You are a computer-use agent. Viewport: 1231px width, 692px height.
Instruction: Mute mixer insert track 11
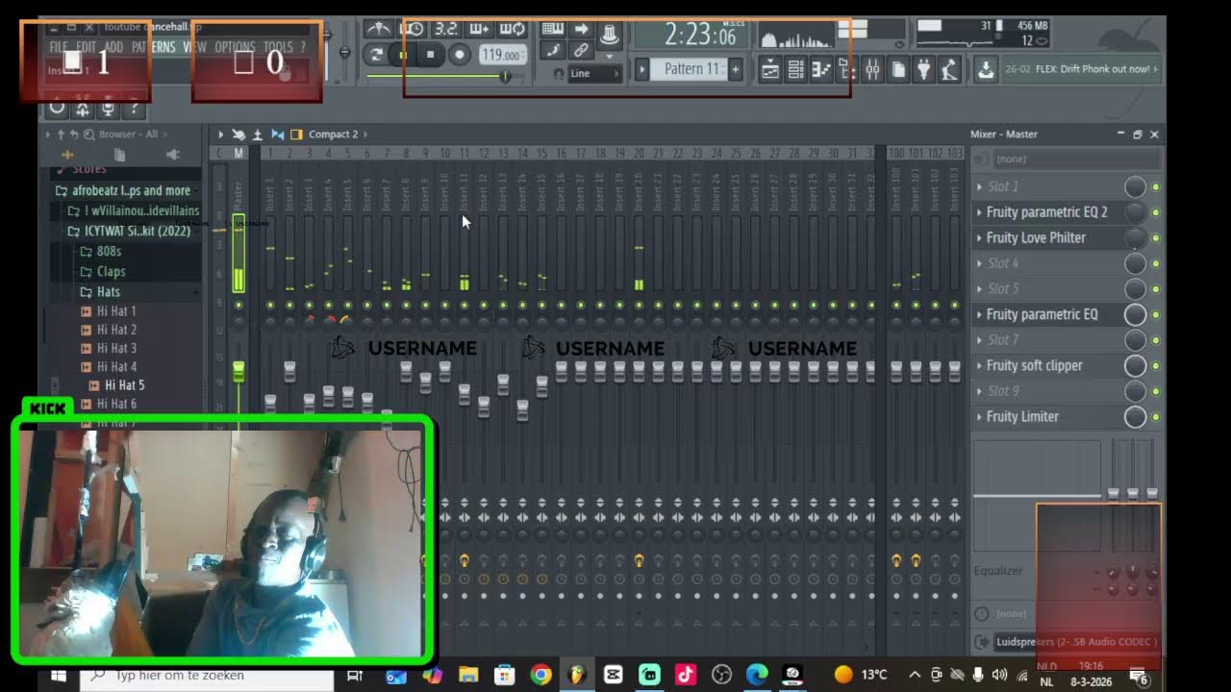coord(465,305)
